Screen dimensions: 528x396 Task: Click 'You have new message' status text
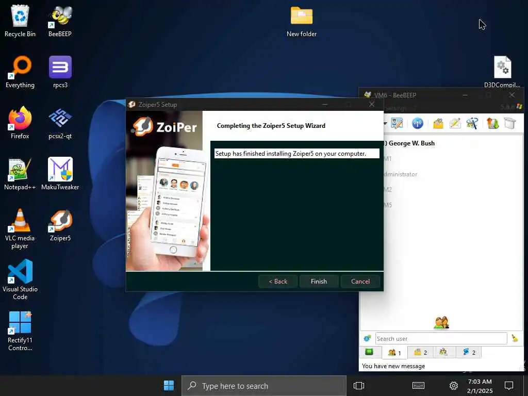(393, 366)
